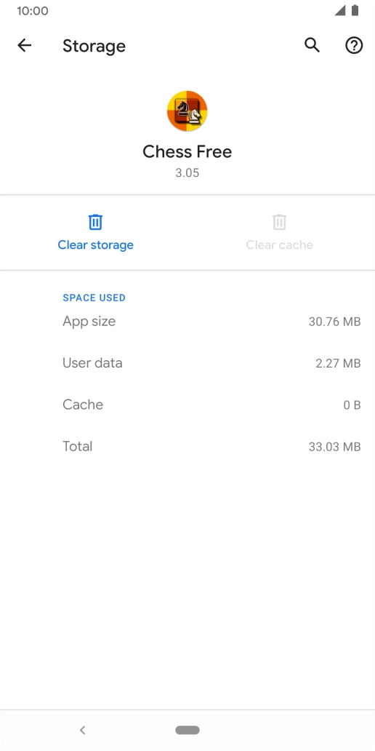Tap the Chess Free app name
This screenshot has width=375, height=751.
(x=187, y=152)
